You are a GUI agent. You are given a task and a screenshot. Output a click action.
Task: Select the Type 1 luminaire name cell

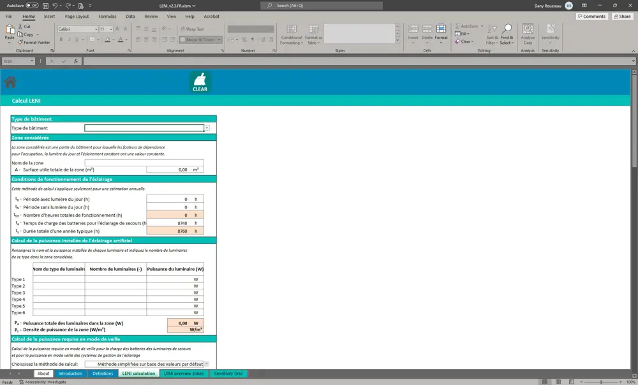click(59, 279)
